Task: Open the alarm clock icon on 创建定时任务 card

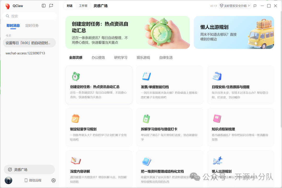Action: [75, 76]
